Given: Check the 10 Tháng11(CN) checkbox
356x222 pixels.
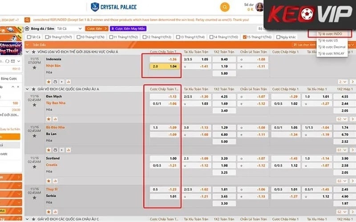Looking at the screenshot, I should coord(78,37).
